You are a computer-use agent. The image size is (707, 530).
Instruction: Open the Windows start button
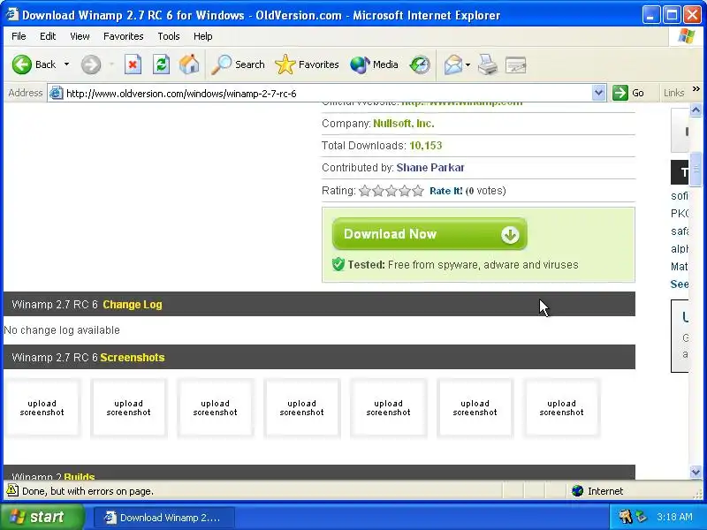42,517
